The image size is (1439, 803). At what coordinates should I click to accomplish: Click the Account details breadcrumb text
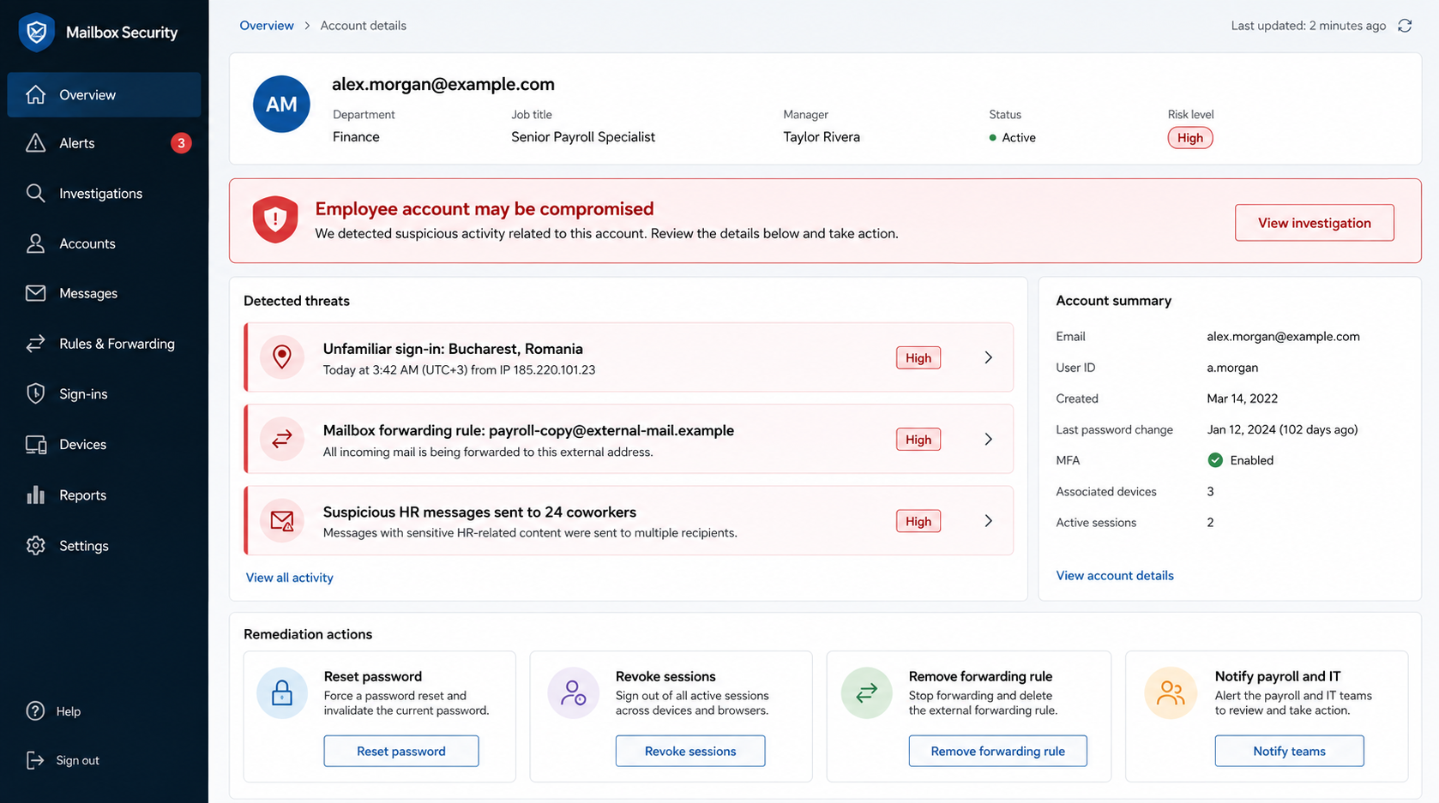[x=363, y=26]
